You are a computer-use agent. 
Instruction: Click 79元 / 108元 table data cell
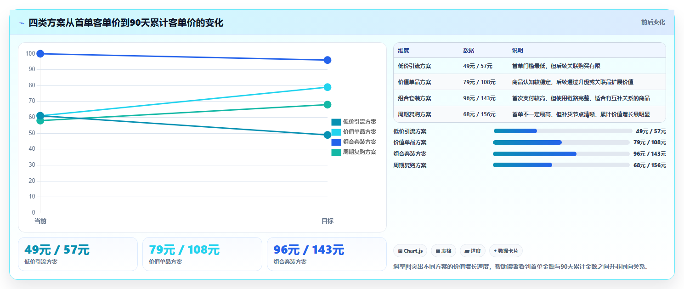[479, 82]
